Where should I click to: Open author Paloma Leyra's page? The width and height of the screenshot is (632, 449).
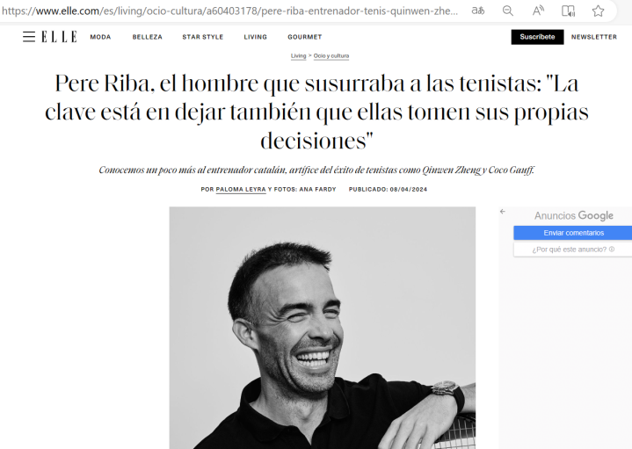point(241,190)
